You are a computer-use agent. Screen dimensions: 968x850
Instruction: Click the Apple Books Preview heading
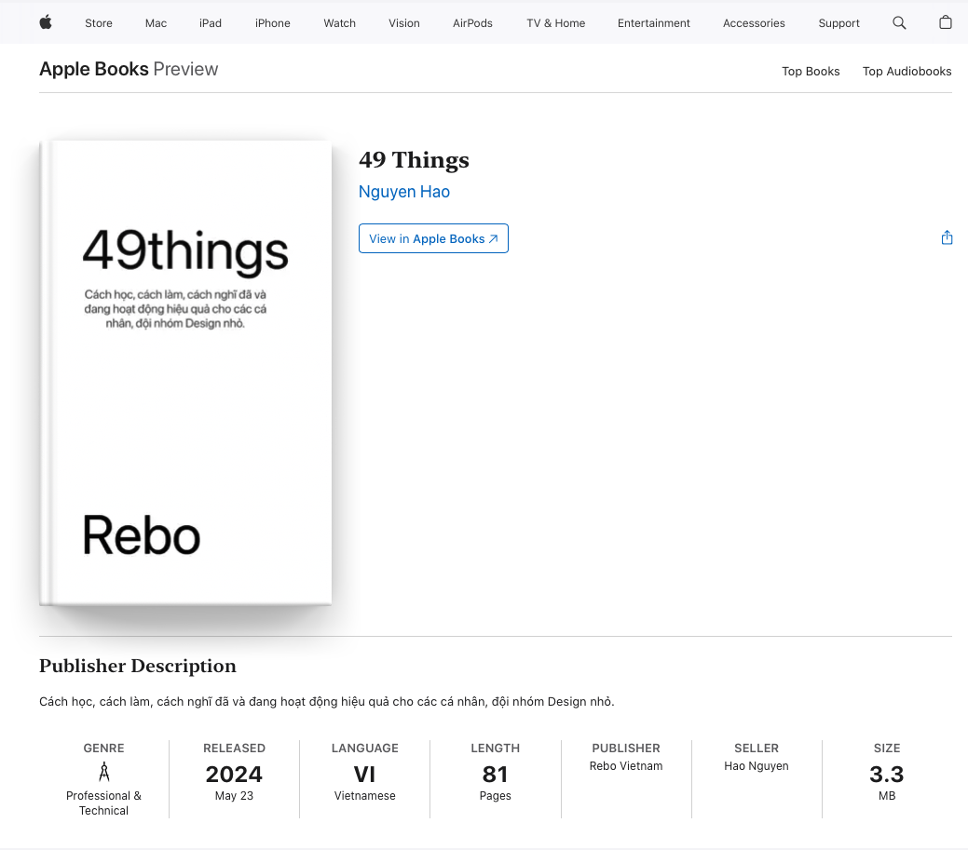click(129, 69)
